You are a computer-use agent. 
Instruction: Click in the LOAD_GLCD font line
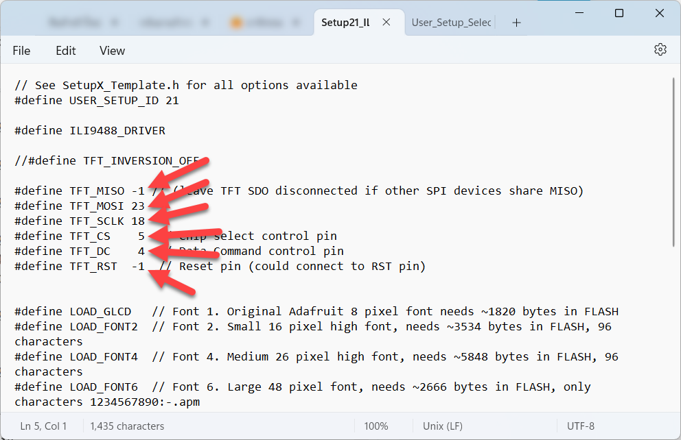click(x=206, y=311)
